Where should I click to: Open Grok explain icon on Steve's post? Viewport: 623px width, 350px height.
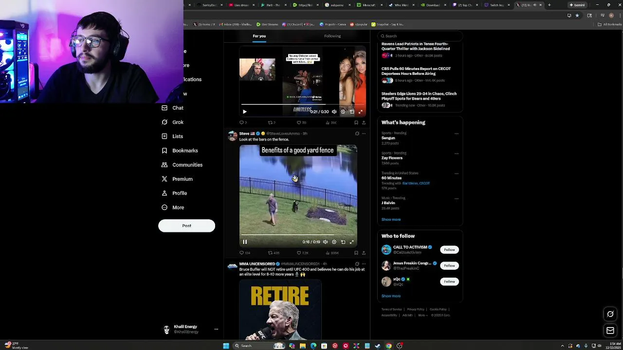coord(357,134)
